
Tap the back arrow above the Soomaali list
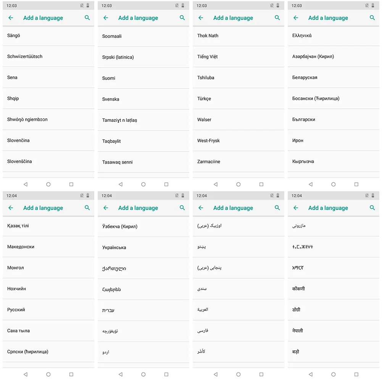pyautogui.click(x=106, y=18)
